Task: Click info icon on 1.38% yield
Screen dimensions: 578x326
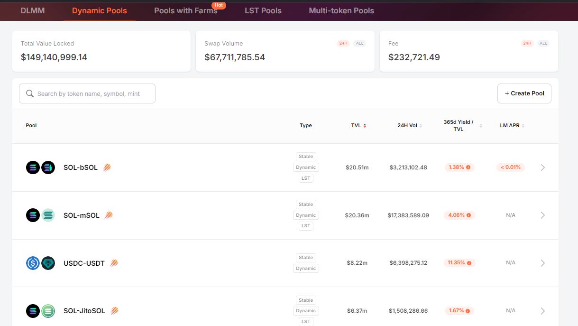Action: 468,168
